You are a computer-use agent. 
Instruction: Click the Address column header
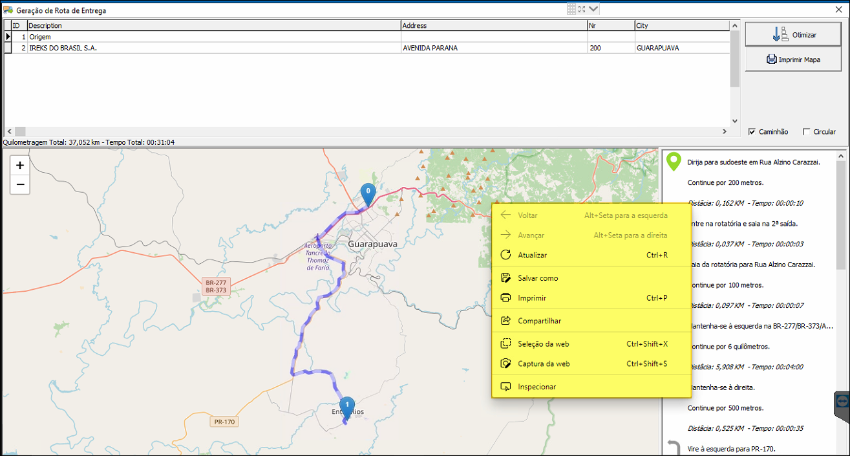(494, 26)
